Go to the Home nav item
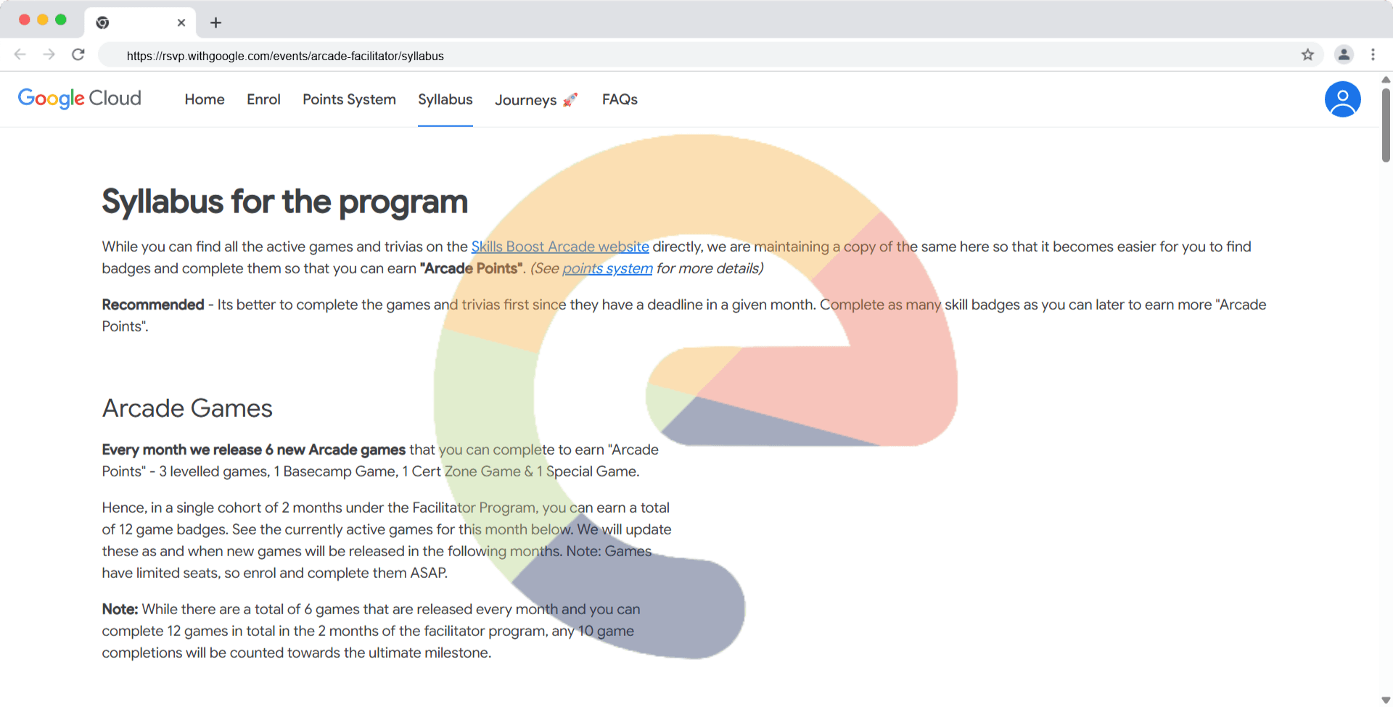 205,99
